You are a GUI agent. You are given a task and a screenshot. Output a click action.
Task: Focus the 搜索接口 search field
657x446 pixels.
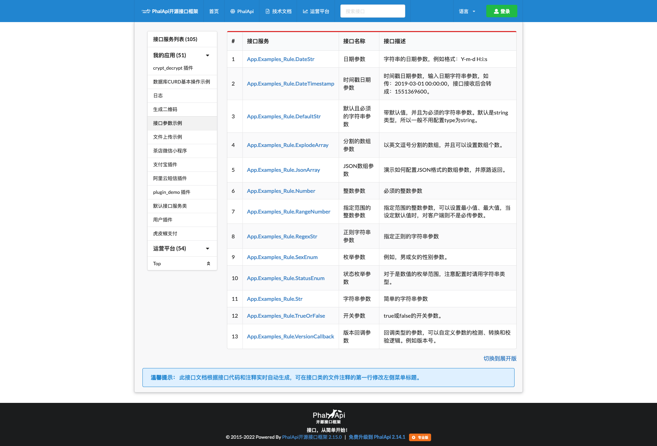[372, 11]
